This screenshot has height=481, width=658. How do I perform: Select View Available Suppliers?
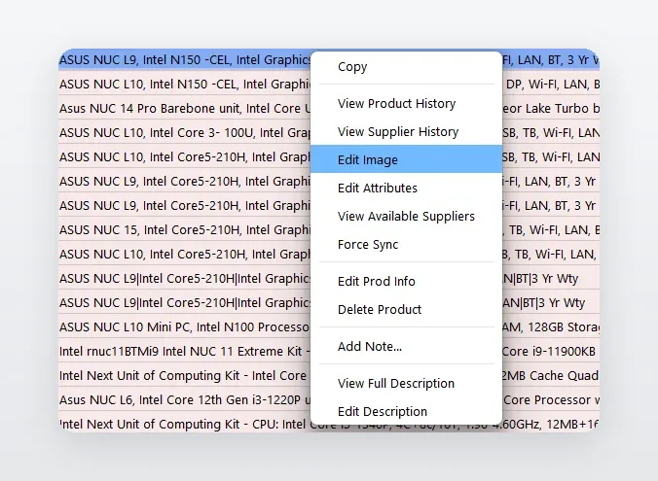406,216
